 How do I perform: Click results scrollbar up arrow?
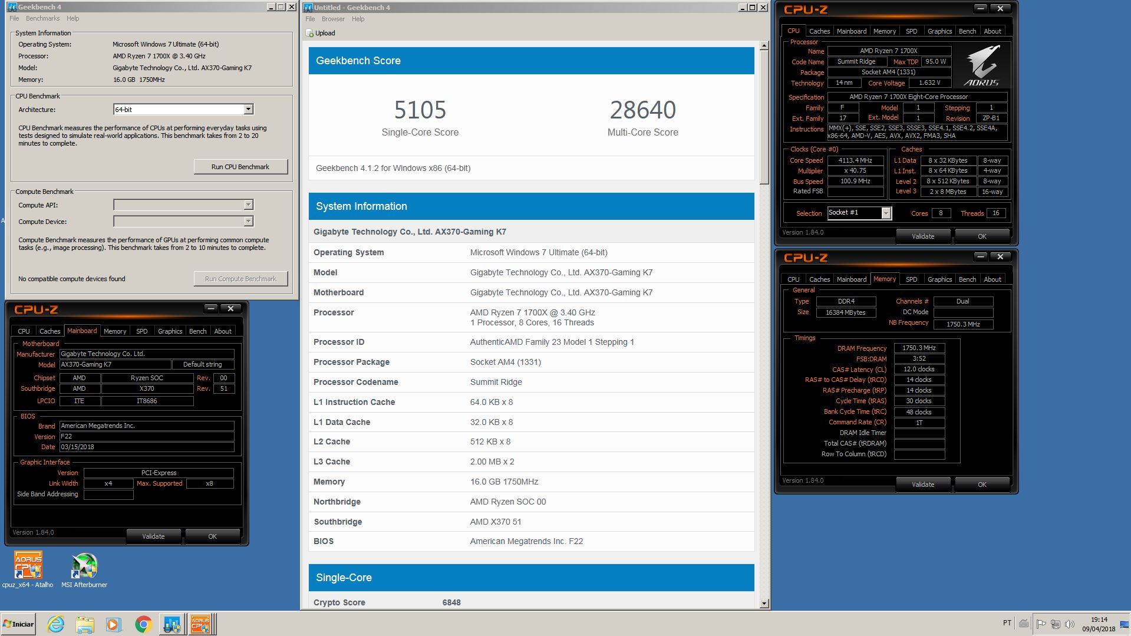point(764,45)
